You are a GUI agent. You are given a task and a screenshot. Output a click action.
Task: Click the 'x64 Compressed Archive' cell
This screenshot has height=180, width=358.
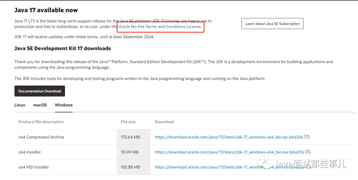(x=41, y=137)
